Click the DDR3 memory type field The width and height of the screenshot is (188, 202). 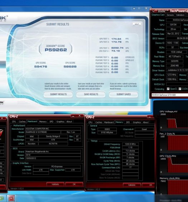point(107,129)
